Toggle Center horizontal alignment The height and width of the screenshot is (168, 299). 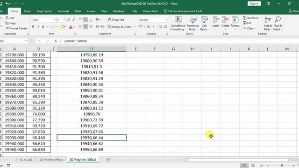[x=85, y=27]
